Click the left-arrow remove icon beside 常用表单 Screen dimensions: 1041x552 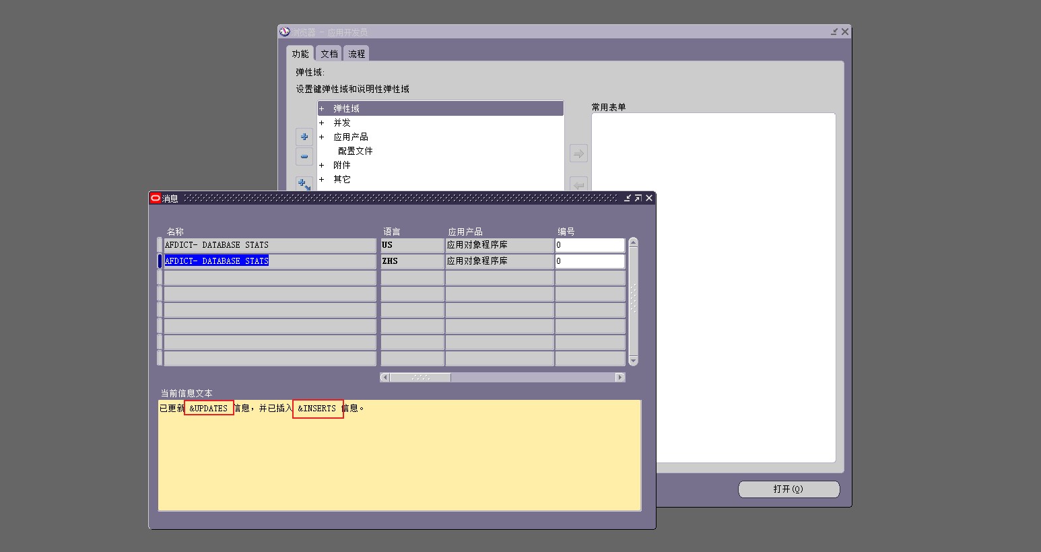click(578, 184)
